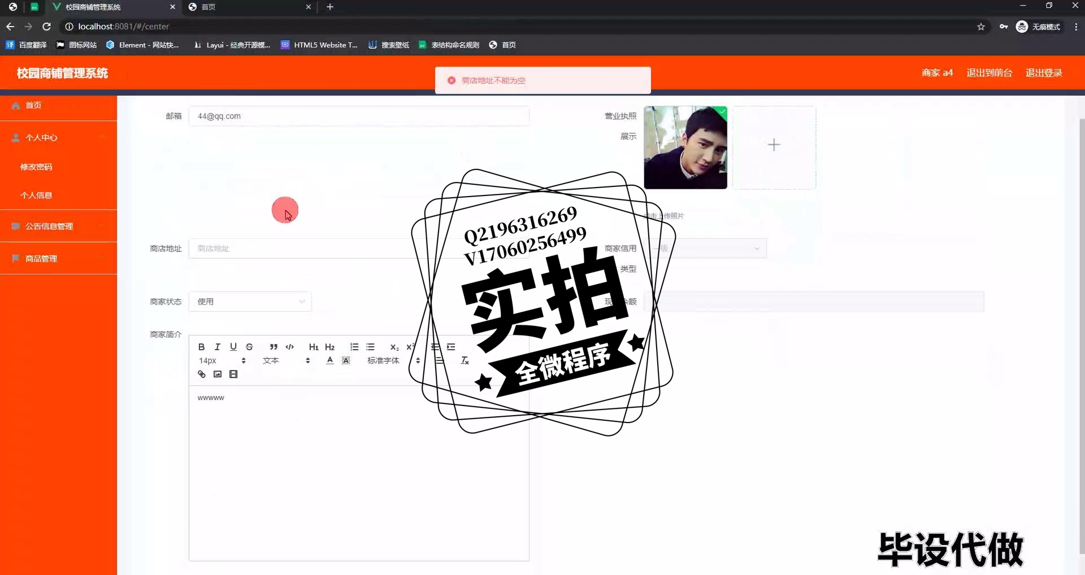Toggle bold formatting in the editor
The height and width of the screenshot is (575, 1085).
pyautogui.click(x=201, y=347)
